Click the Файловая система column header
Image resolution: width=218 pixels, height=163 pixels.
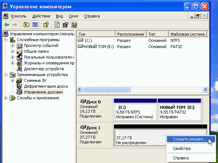188,34
